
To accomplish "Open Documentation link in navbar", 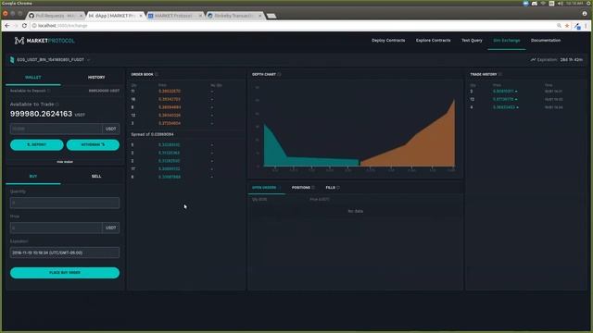I will 546,41.
